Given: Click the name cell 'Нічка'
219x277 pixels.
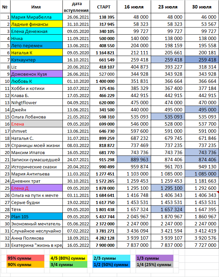Looking at the screenshot, I should tap(36, 38).
